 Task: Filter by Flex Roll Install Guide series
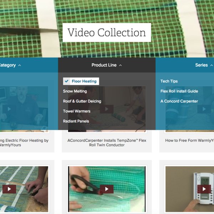coord(179,91)
